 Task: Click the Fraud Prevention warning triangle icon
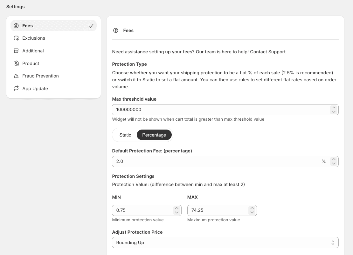[x=16, y=76]
